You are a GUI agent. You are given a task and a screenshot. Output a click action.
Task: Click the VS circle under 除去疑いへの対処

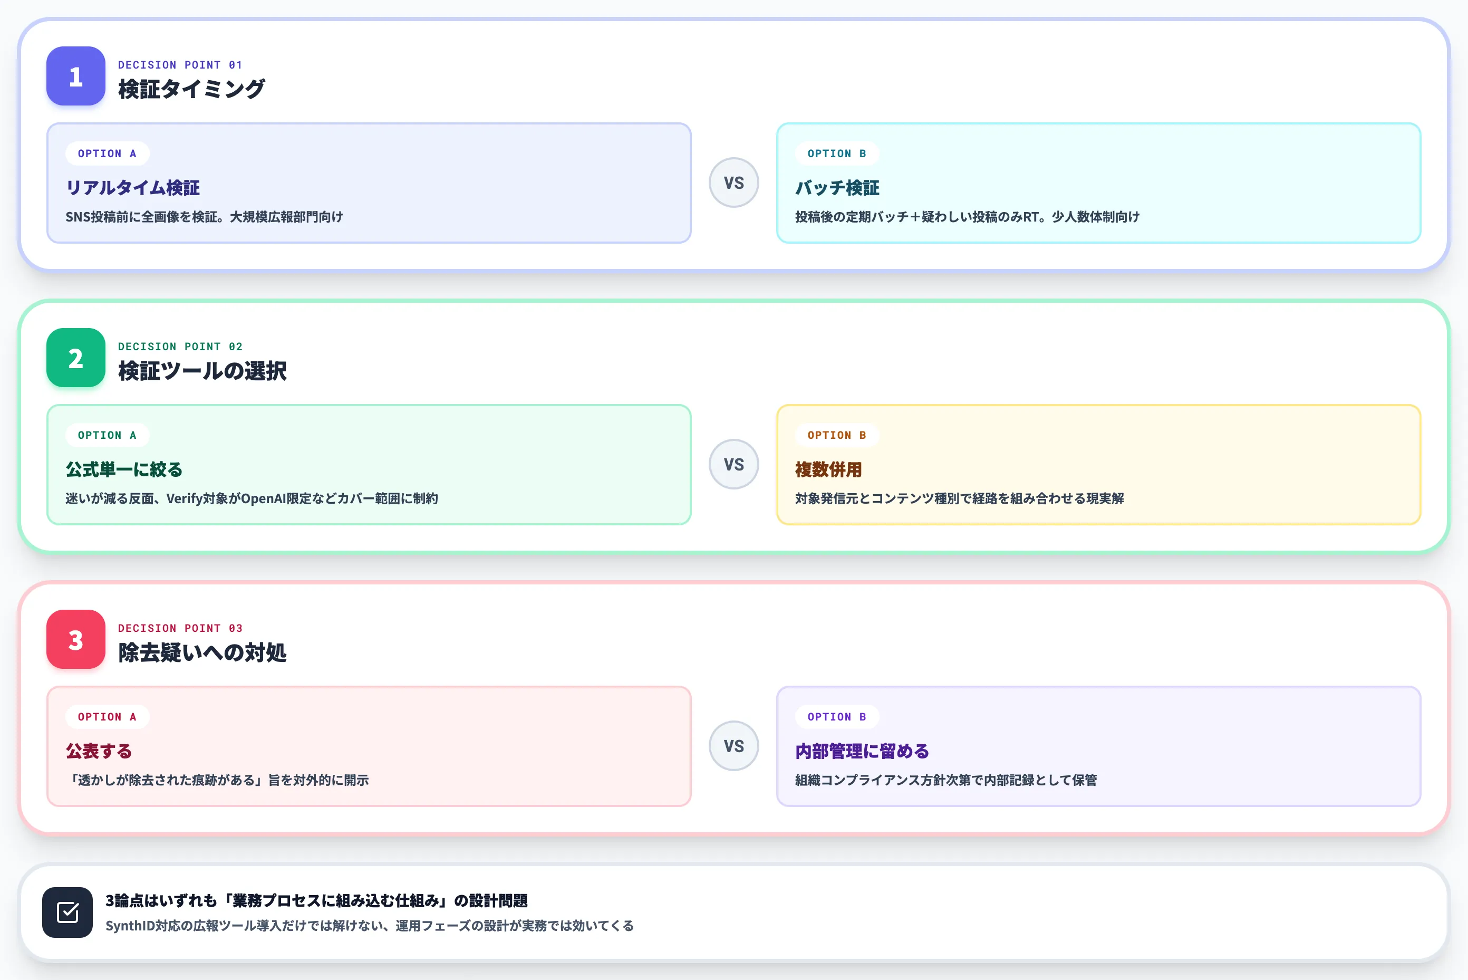click(734, 746)
